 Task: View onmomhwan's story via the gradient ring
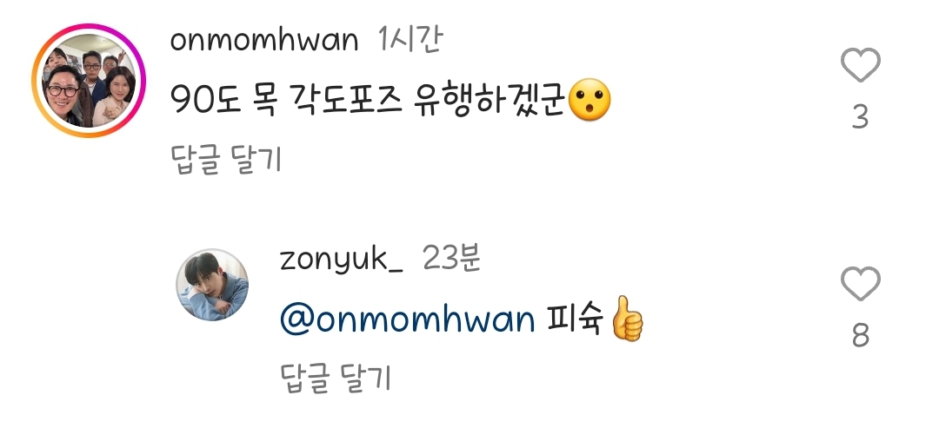(x=89, y=81)
